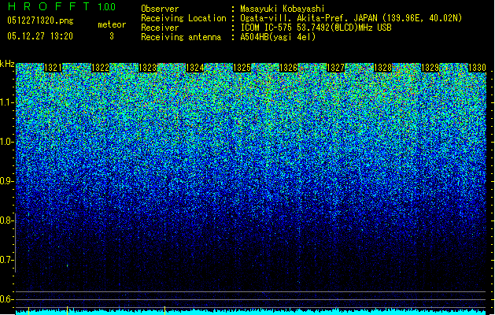Click the Observer name Masayuki Kobayashi
Viewport: 495px width, 315px height.
283,9
